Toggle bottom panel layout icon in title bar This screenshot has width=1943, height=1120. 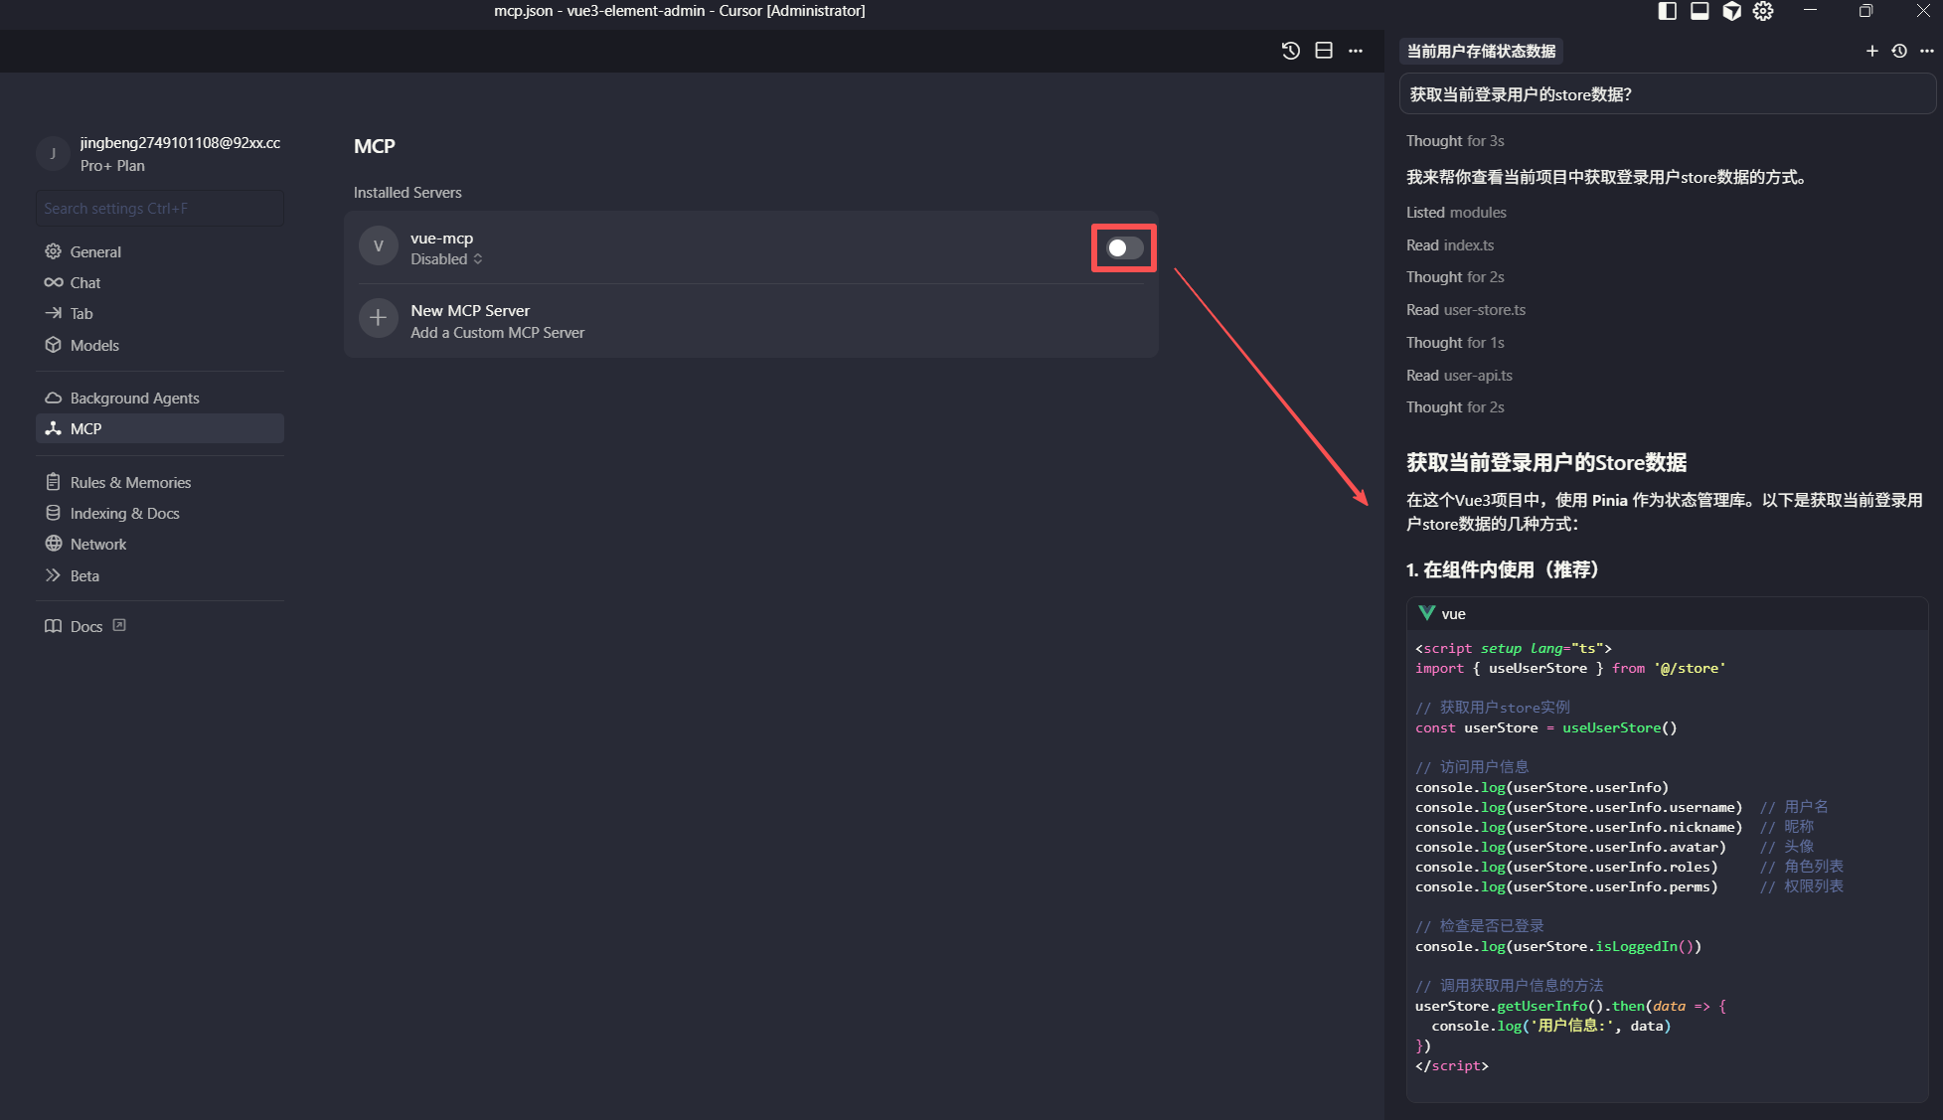pyautogui.click(x=1700, y=11)
